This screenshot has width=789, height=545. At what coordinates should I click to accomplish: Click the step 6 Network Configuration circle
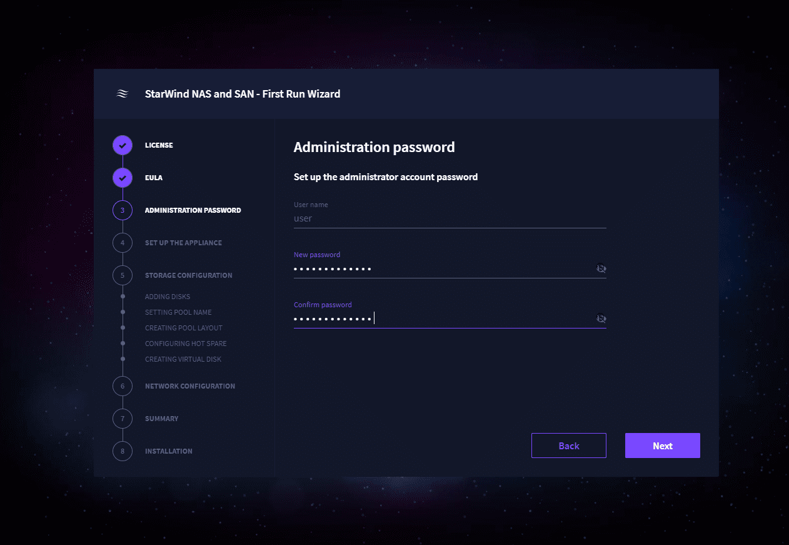coord(123,386)
